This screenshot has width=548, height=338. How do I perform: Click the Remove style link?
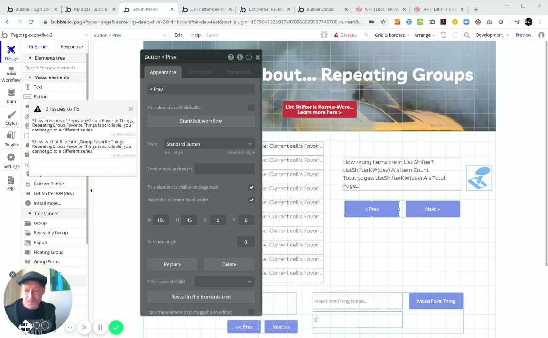pos(242,152)
